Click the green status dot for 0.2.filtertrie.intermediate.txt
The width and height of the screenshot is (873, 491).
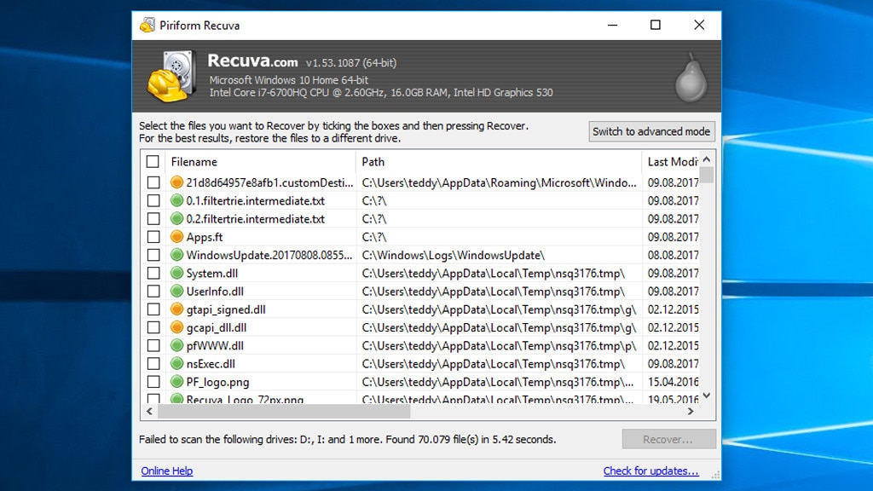176,219
